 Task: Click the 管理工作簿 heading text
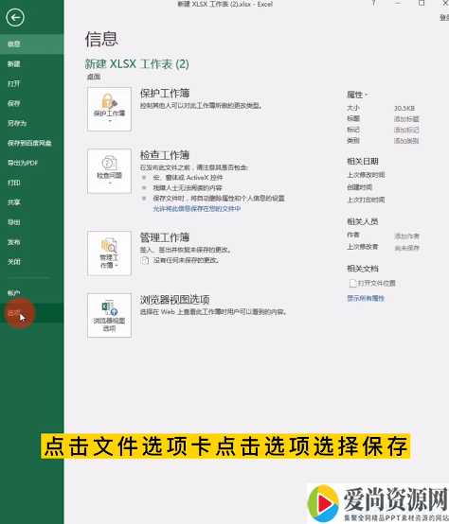165,237
